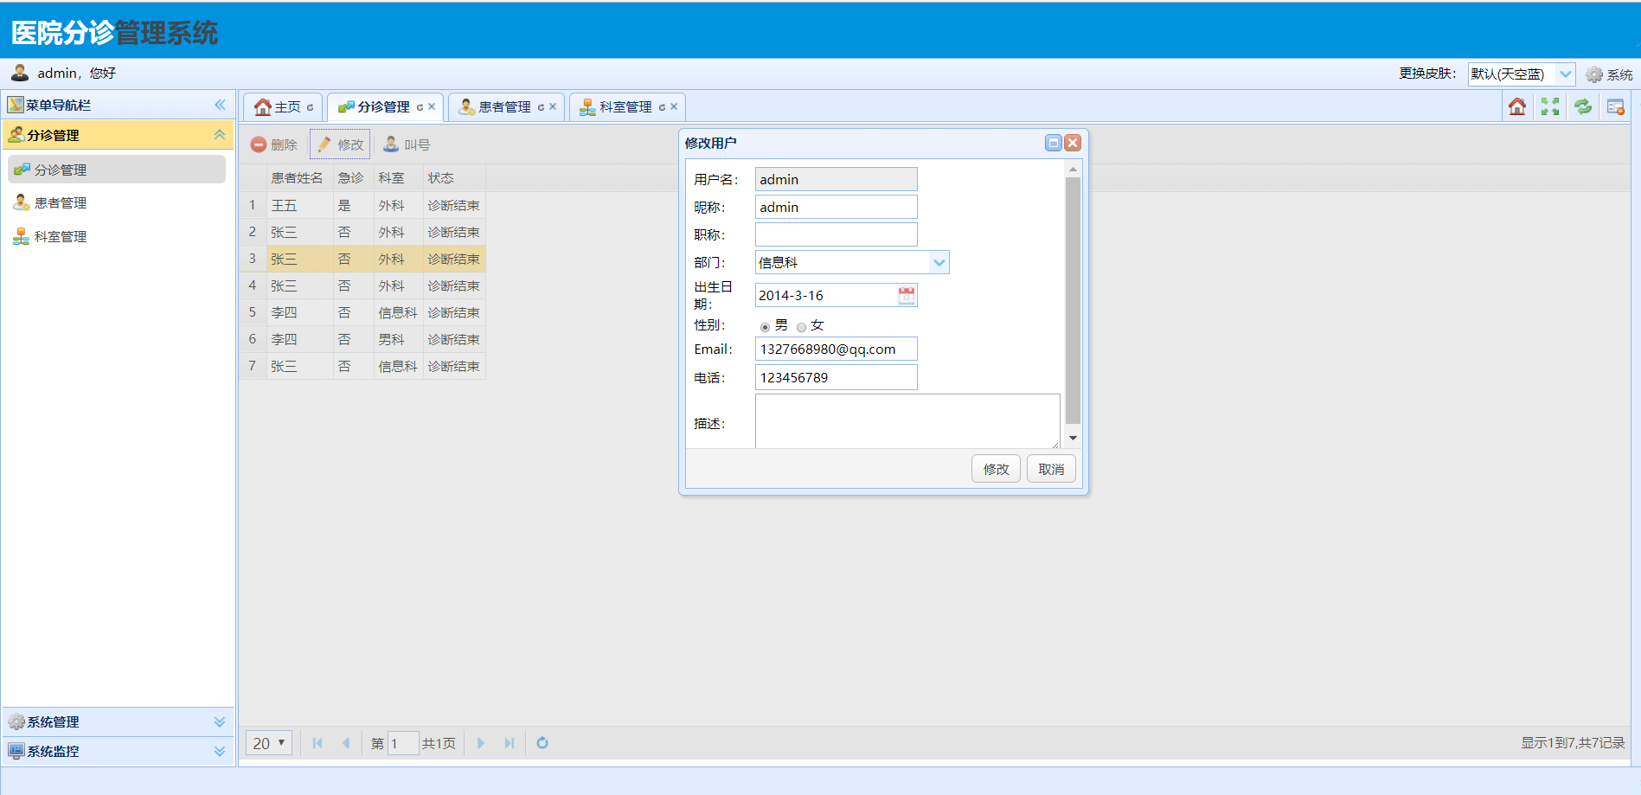The image size is (1641, 795).
Task: Click the window layout icon at far right
Action: pyautogui.click(x=1616, y=106)
